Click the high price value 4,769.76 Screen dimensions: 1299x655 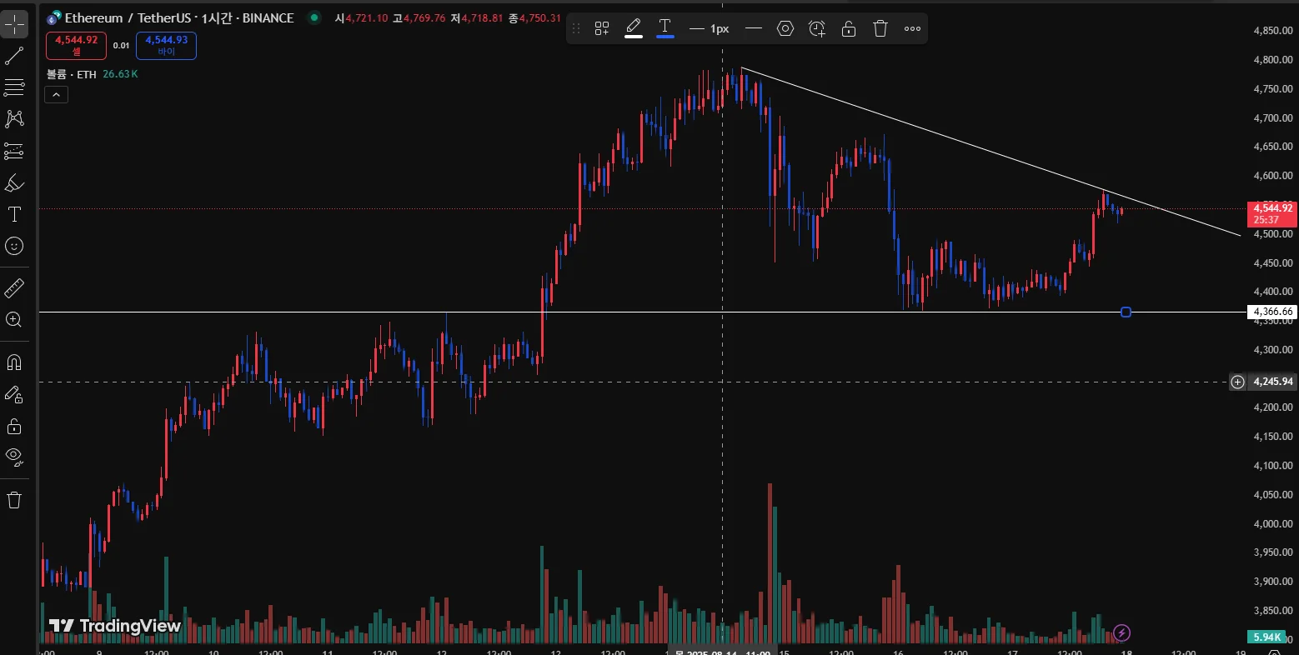point(424,17)
